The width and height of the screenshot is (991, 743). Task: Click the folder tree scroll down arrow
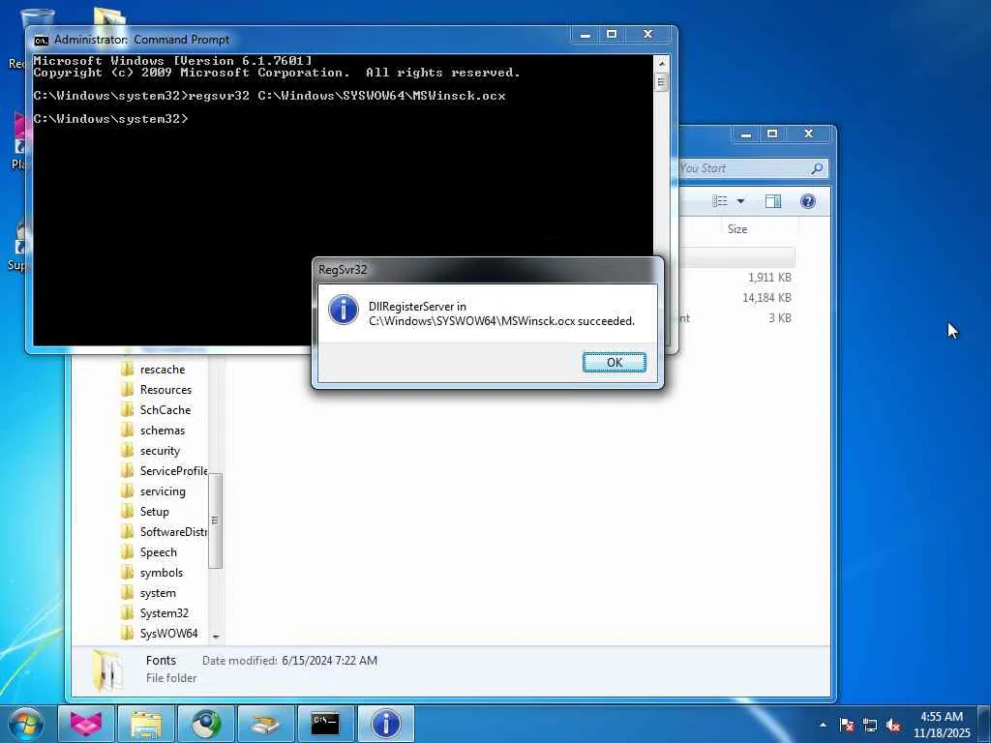[x=216, y=637]
